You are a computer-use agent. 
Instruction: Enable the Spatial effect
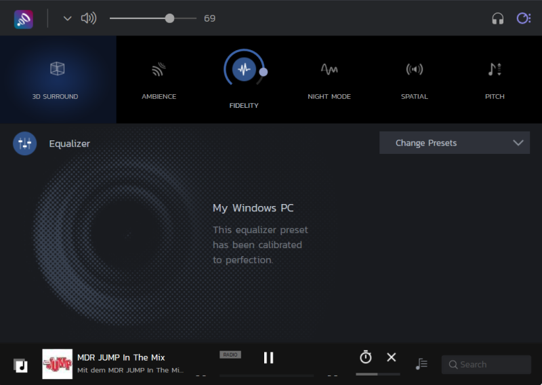pyautogui.click(x=415, y=69)
